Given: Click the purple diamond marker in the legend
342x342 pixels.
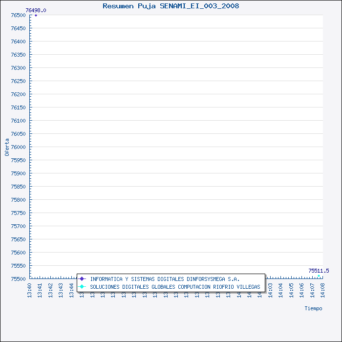Looking at the screenshot, I should [82, 279].
